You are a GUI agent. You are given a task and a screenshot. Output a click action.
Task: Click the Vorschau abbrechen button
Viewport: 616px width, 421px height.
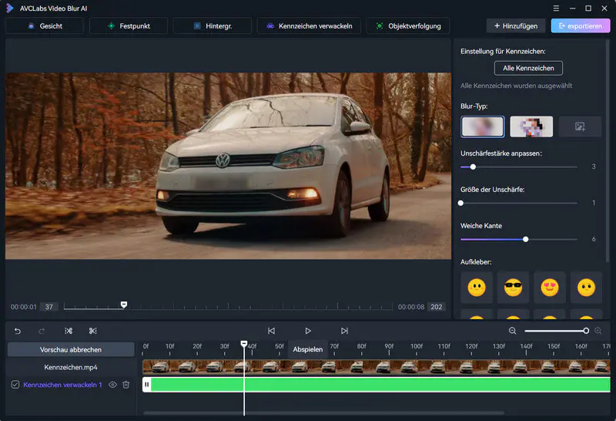pos(71,349)
